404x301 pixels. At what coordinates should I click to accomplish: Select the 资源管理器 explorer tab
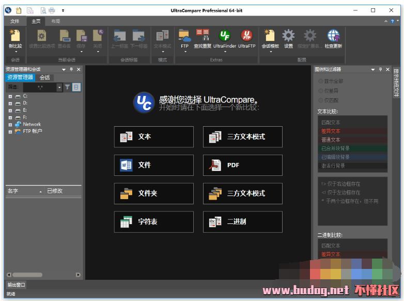pos(20,78)
